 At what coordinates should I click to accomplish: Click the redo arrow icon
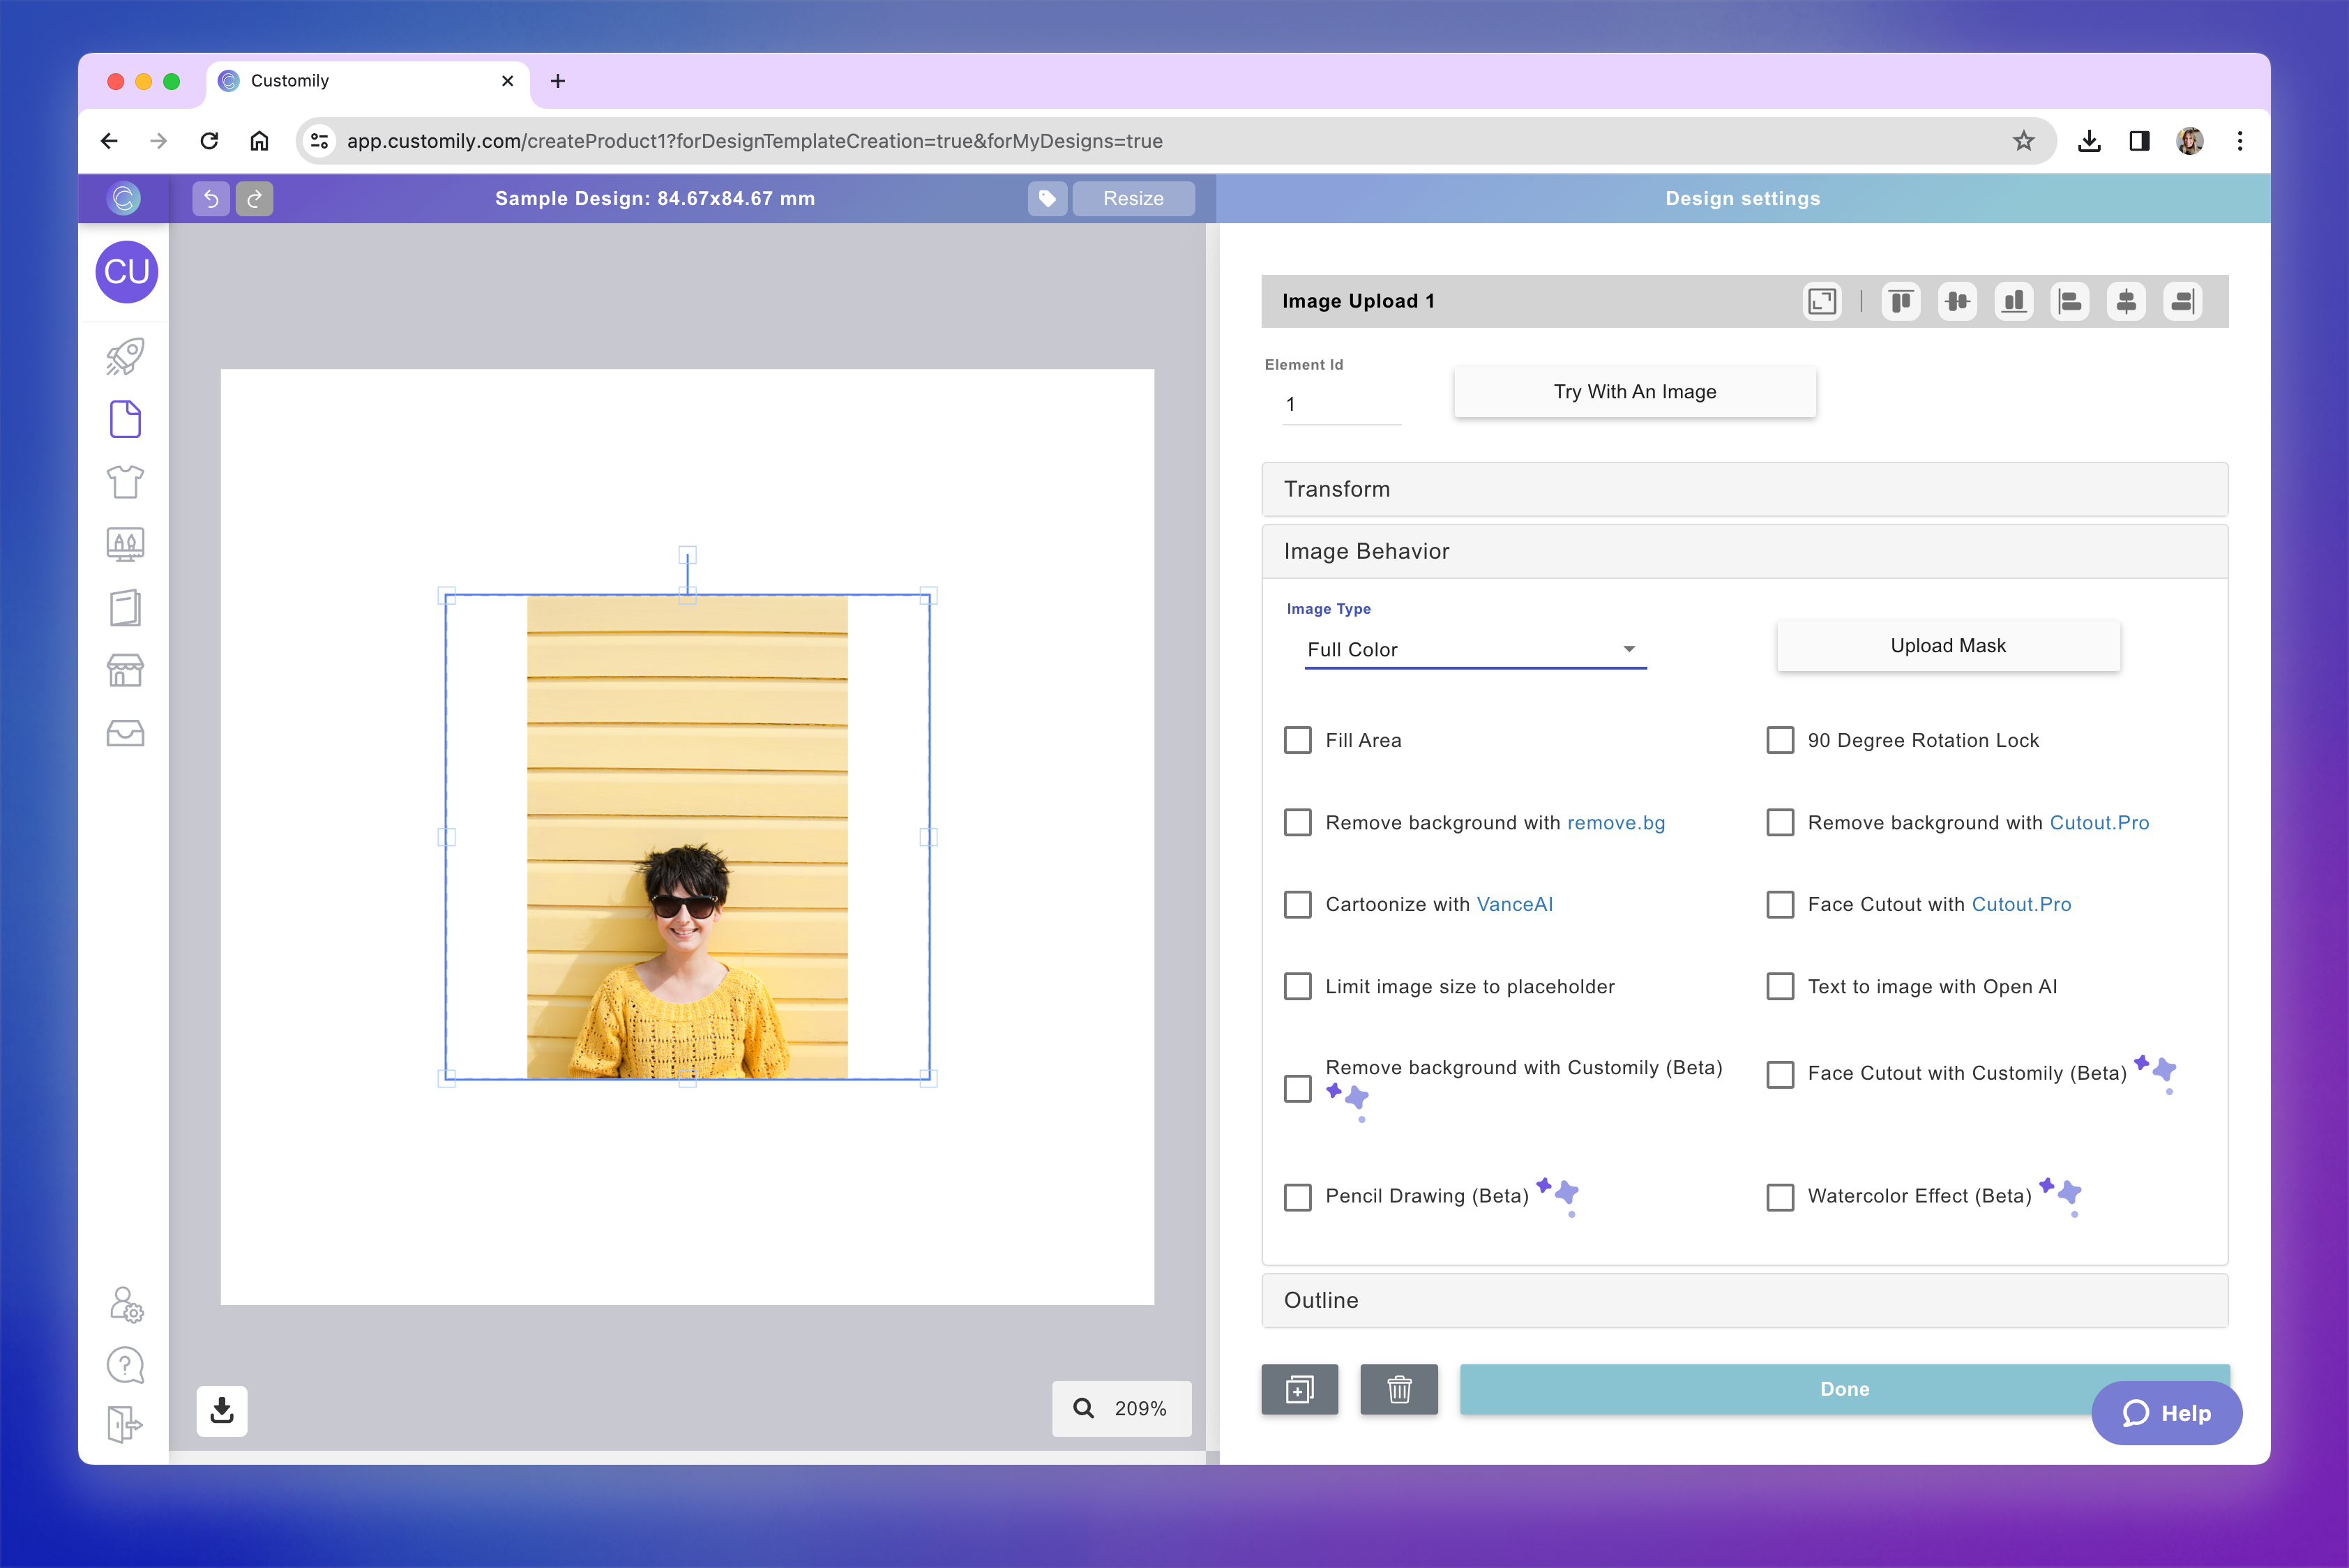(x=254, y=198)
